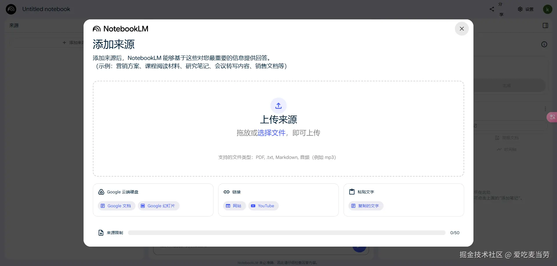This screenshot has width=557, height=266.
Task: Open the three-dot more options menu
Action: 545,109
